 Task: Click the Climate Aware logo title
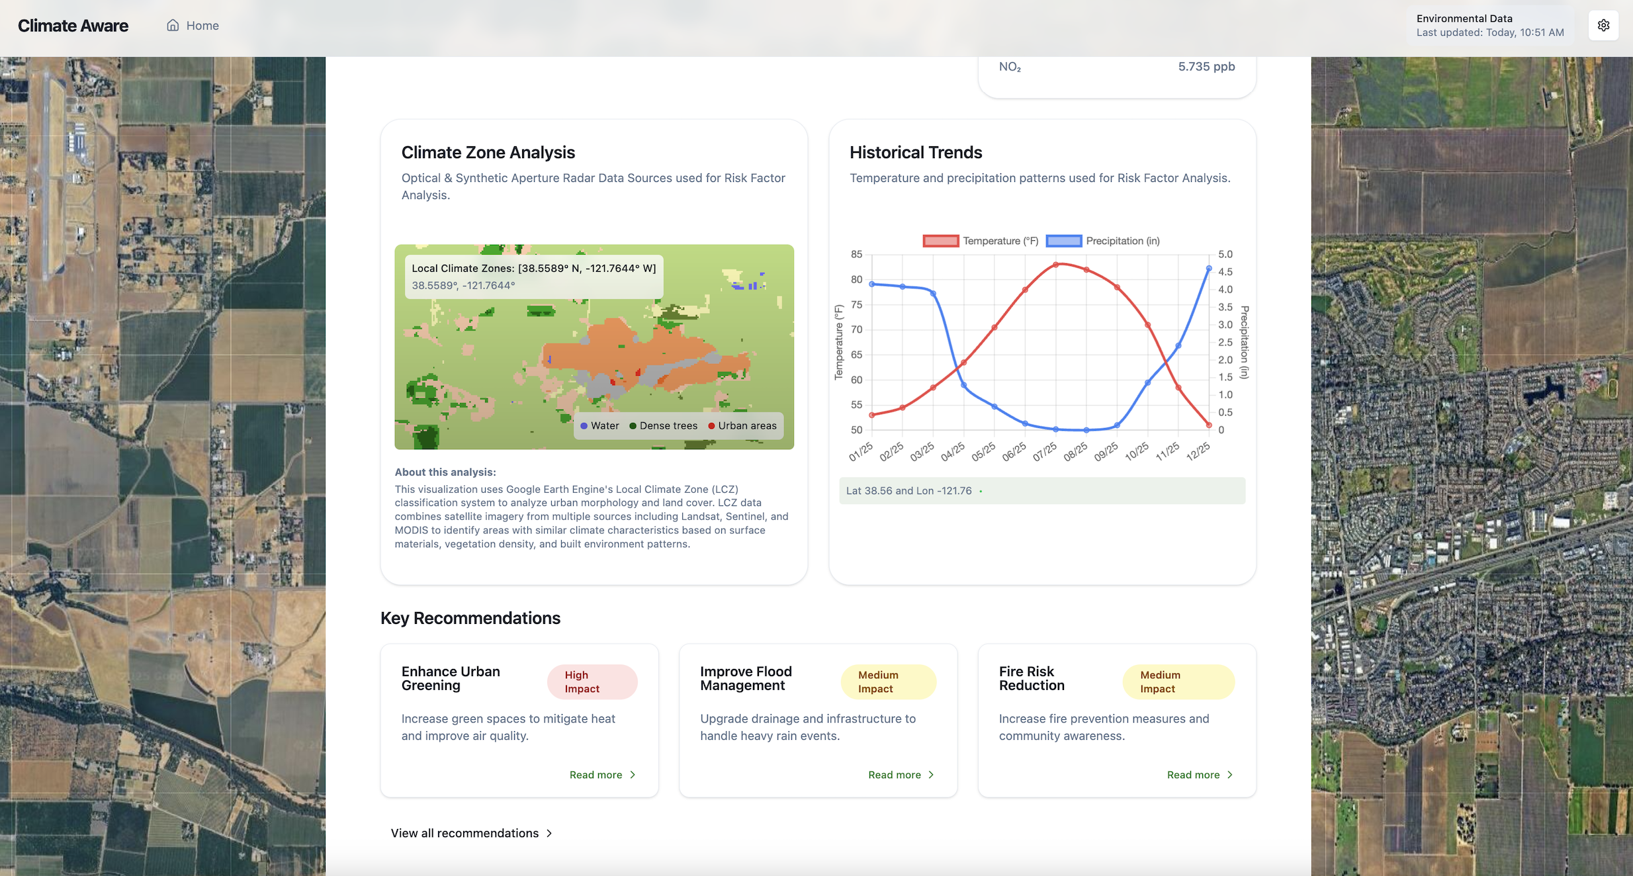click(x=73, y=25)
